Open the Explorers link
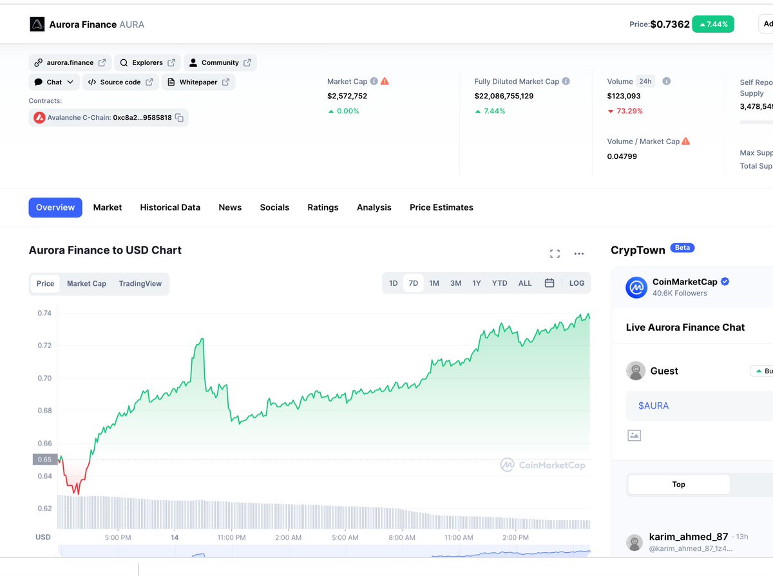This screenshot has width=773, height=576. point(148,62)
